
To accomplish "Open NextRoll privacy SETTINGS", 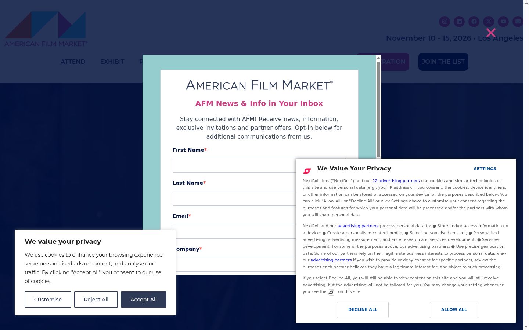I will [x=485, y=169].
